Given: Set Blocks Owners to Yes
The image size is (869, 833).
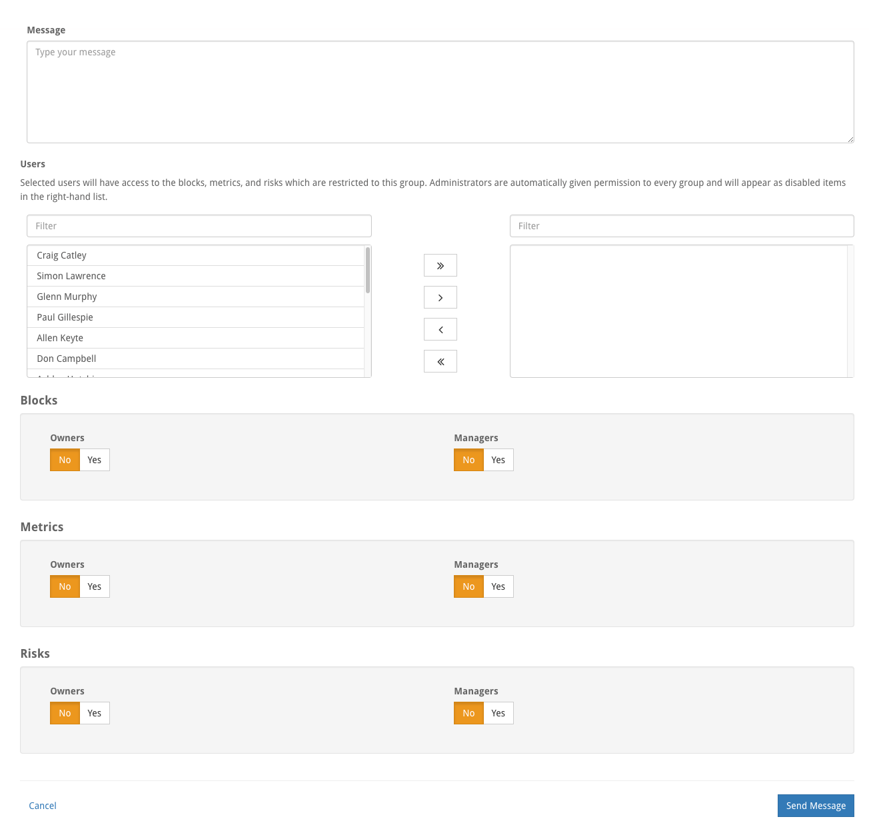Looking at the screenshot, I should point(95,460).
